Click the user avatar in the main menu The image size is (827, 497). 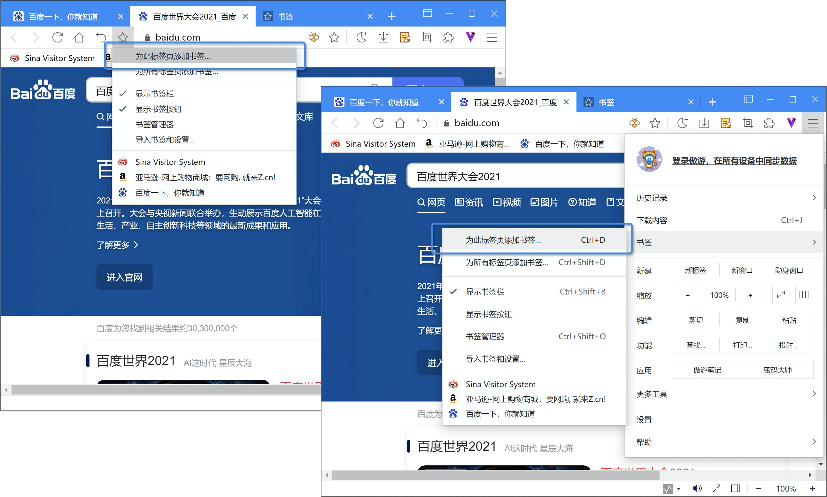pyautogui.click(x=649, y=159)
